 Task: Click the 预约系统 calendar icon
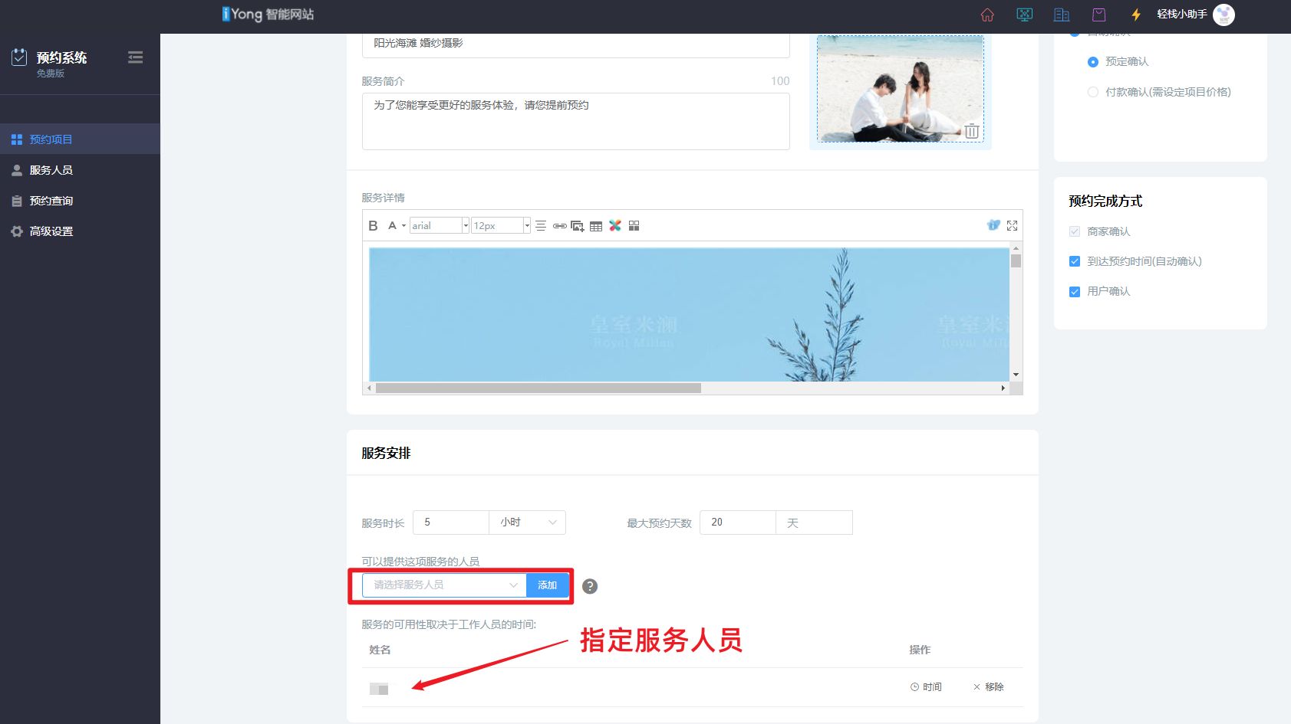19,57
